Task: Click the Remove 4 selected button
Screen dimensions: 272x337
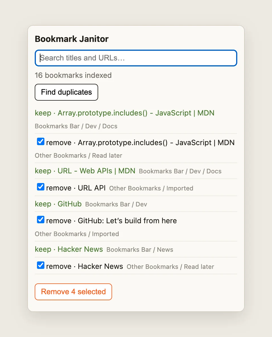Action: point(73,292)
